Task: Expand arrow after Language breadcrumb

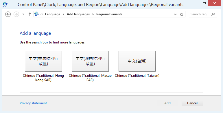Action: 64,14
